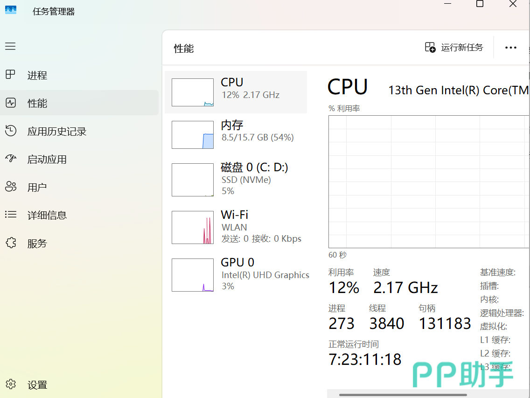The width and height of the screenshot is (530, 398).
Task: Click the uptime value 7:23:11:18
Action: point(365,359)
